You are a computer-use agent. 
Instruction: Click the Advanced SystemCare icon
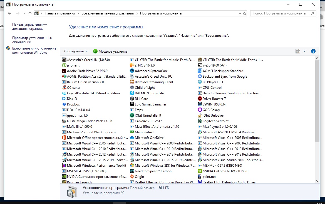tap(132, 71)
